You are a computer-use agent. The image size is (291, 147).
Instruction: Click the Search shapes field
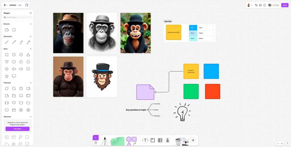coord(18,17)
